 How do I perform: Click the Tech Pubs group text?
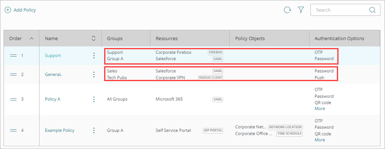coord(117,77)
